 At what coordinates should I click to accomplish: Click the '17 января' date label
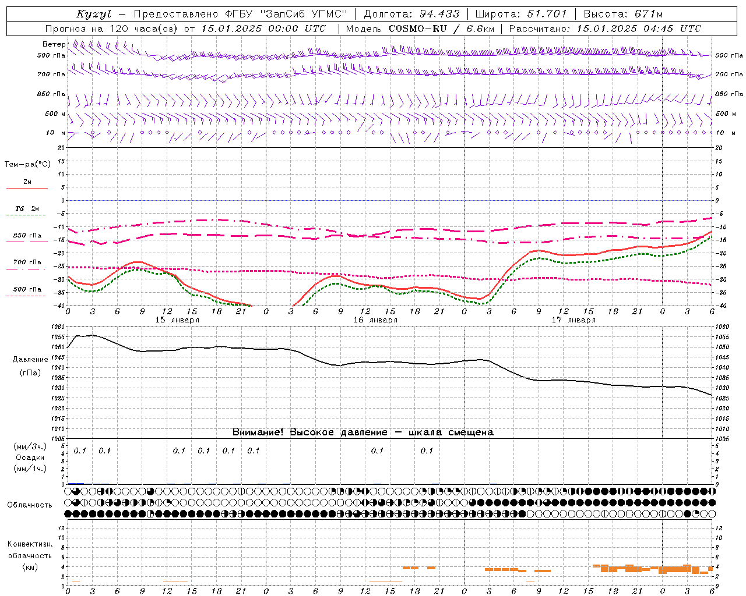pyautogui.click(x=573, y=320)
